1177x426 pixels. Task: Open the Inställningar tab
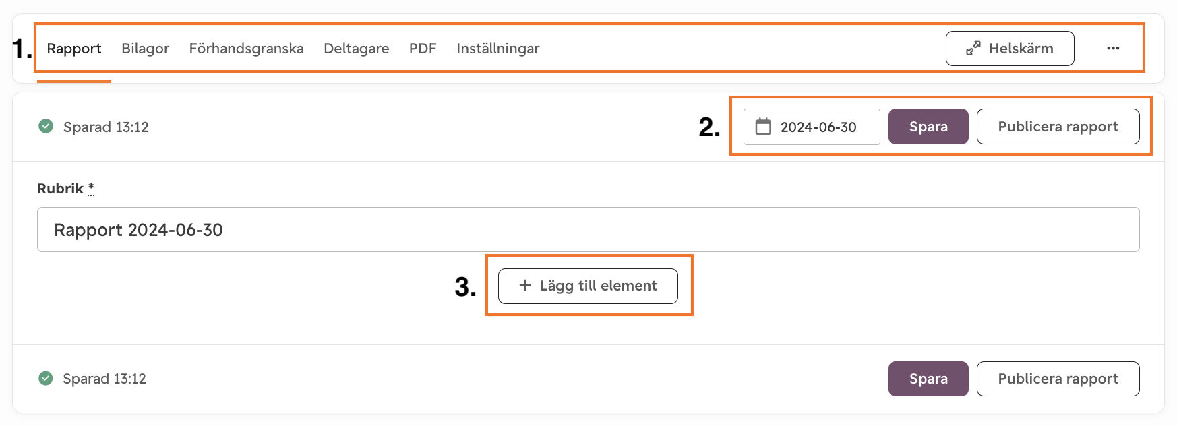[498, 49]
